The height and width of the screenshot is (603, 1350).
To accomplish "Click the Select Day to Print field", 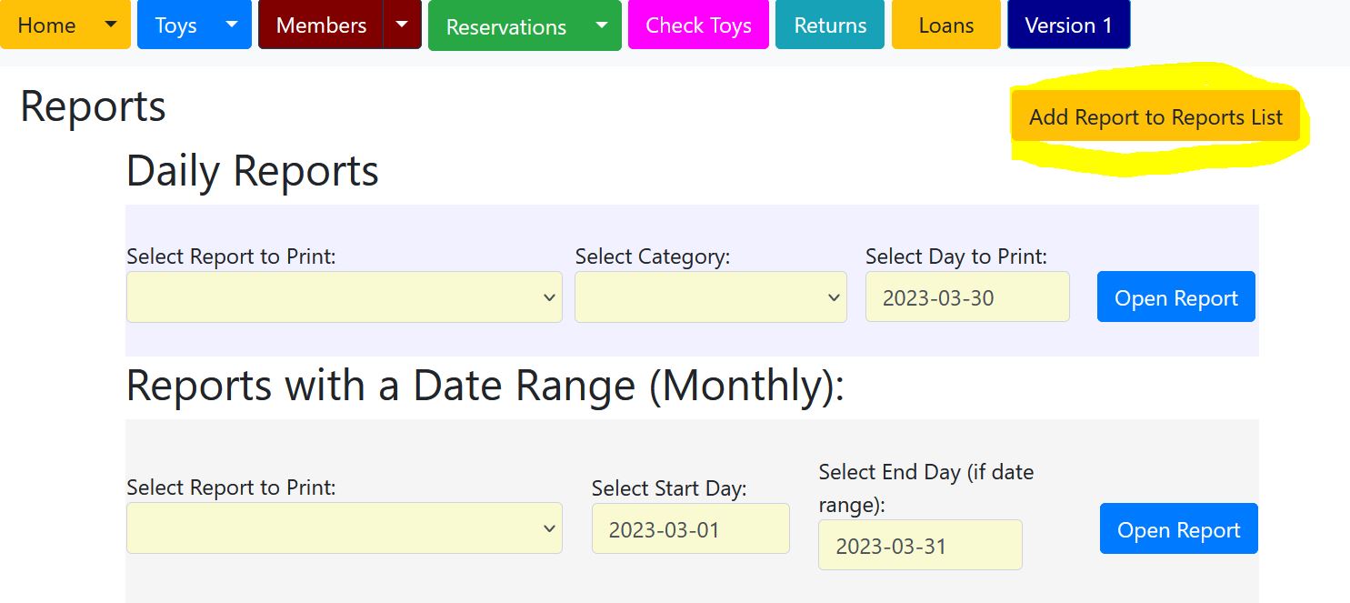I will click(x=966, y=297).
